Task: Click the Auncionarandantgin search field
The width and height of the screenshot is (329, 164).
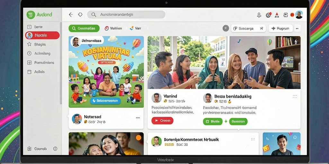Action: point(126,15)
